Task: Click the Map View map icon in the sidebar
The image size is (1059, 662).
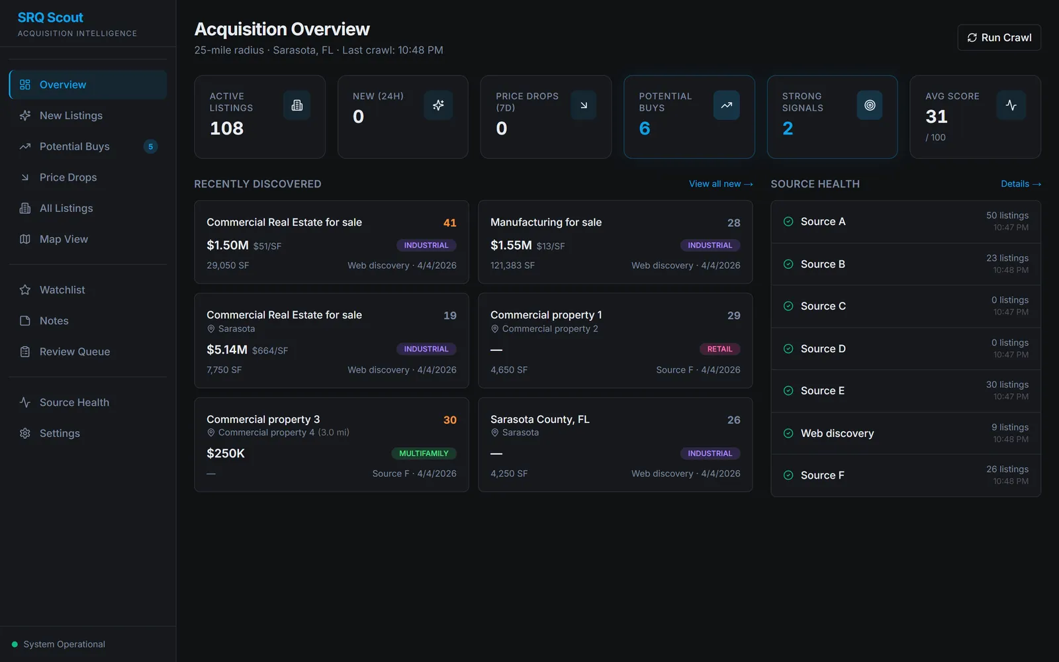Action: (25, 239)
